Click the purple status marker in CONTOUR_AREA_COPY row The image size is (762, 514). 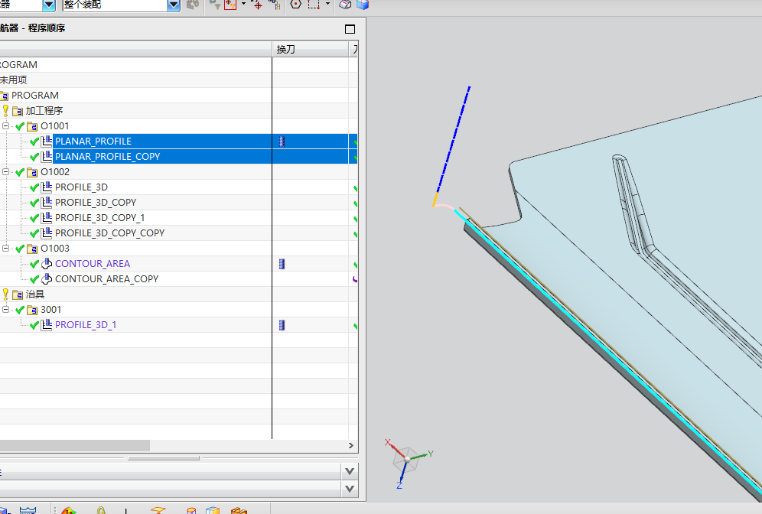[x=355, y=279]
